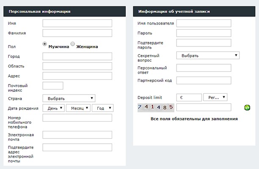
Task: Select the Женщина radio button
Action: [x=73, y=44]
